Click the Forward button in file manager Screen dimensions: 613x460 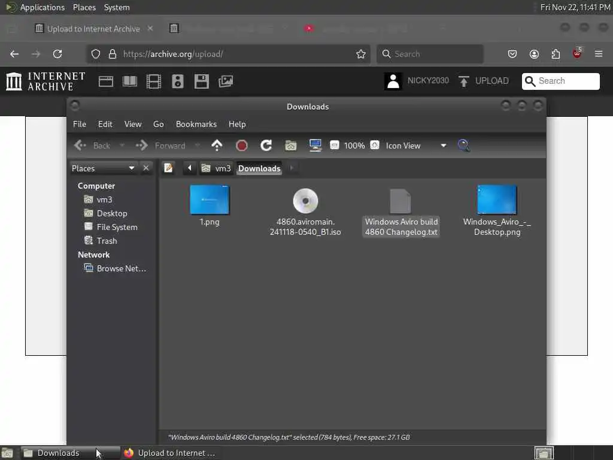pyautogui.click(x=160, y=146)
